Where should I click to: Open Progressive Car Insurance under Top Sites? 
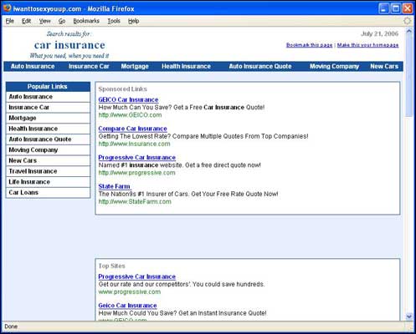coord(137,276)
